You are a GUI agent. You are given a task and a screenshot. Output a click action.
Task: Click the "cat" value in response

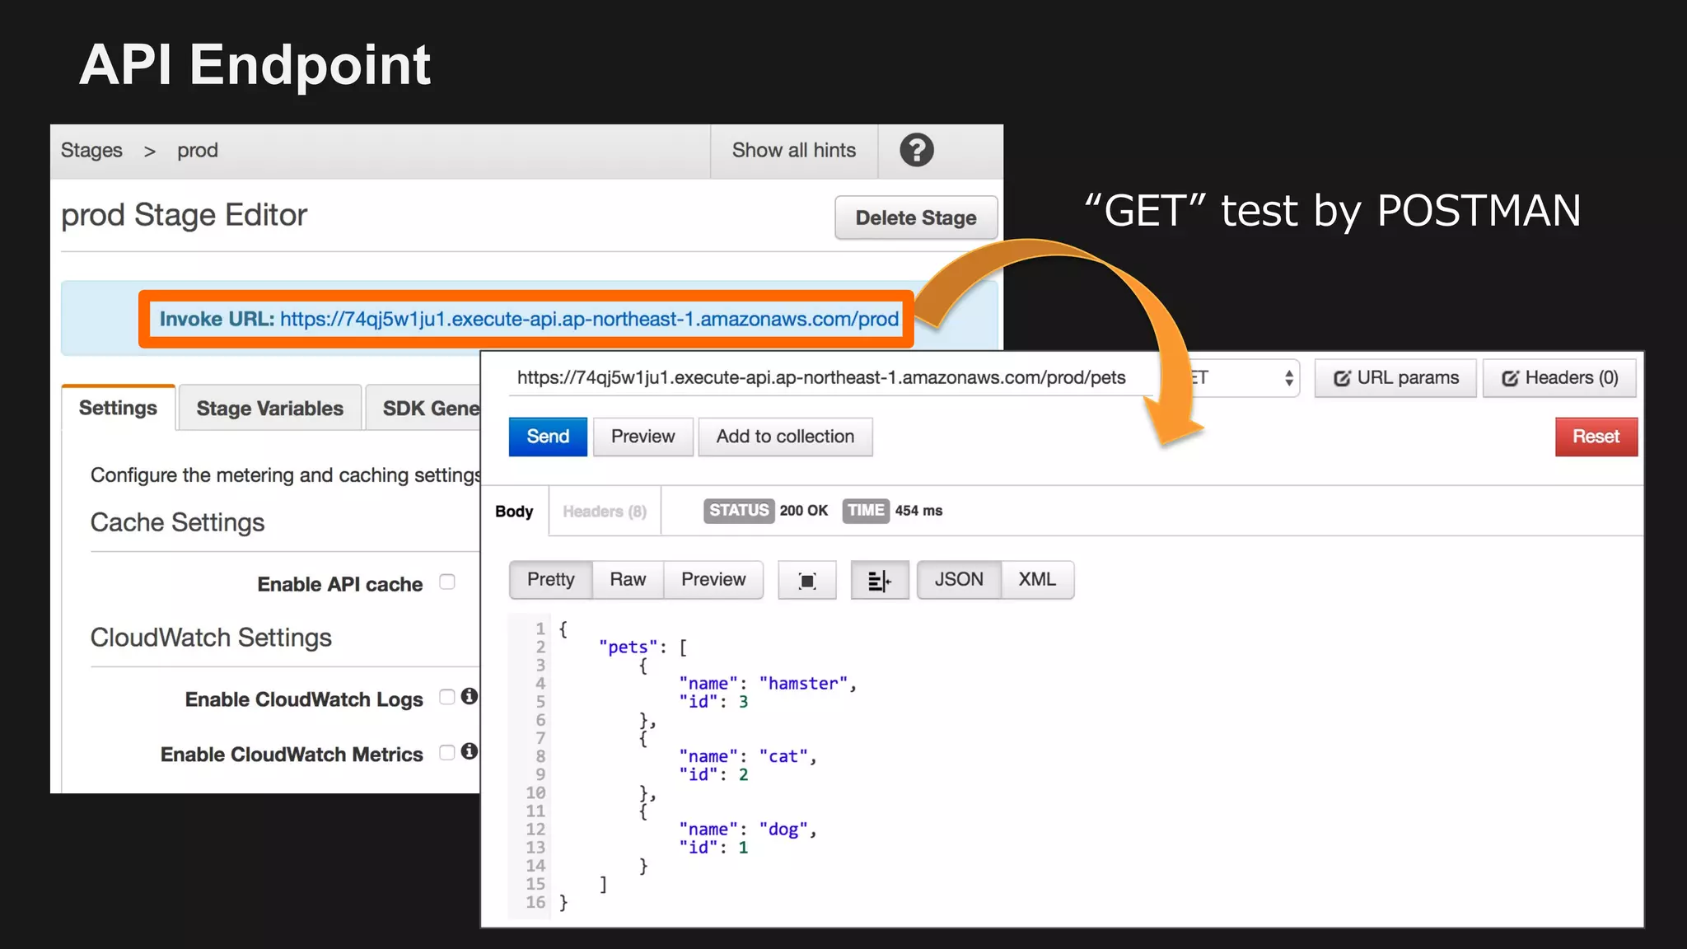(783, 756)
